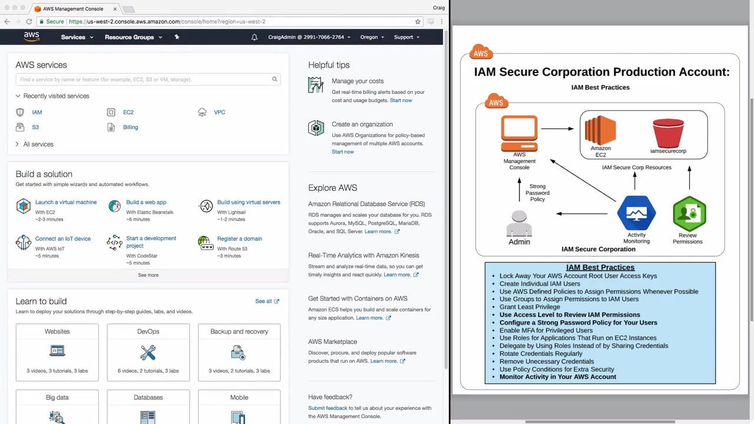
Task: Open the Billing service link
Action: pyautogui.click(x=131, y=127)
